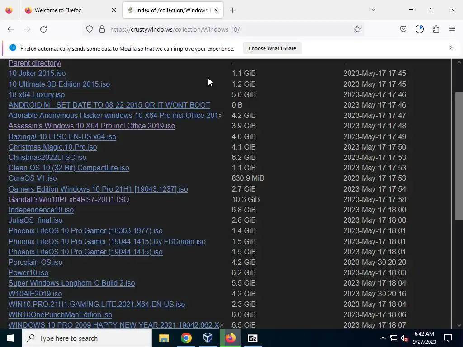
Task: Close the Index of /collection tab
Action: pos(216,10)
